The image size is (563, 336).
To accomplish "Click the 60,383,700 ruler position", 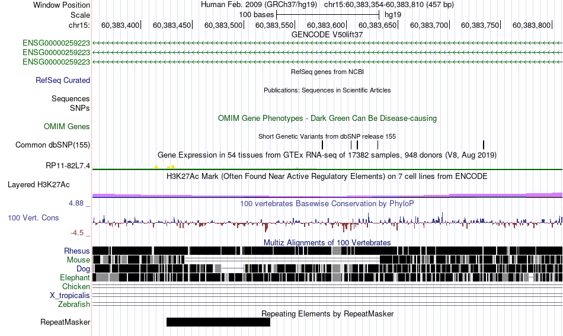I will (x=430, y=25).
